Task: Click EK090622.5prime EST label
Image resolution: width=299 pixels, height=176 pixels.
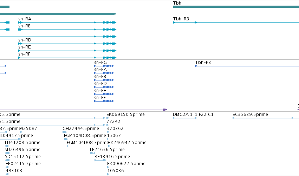Action: [x=126, y=164]
